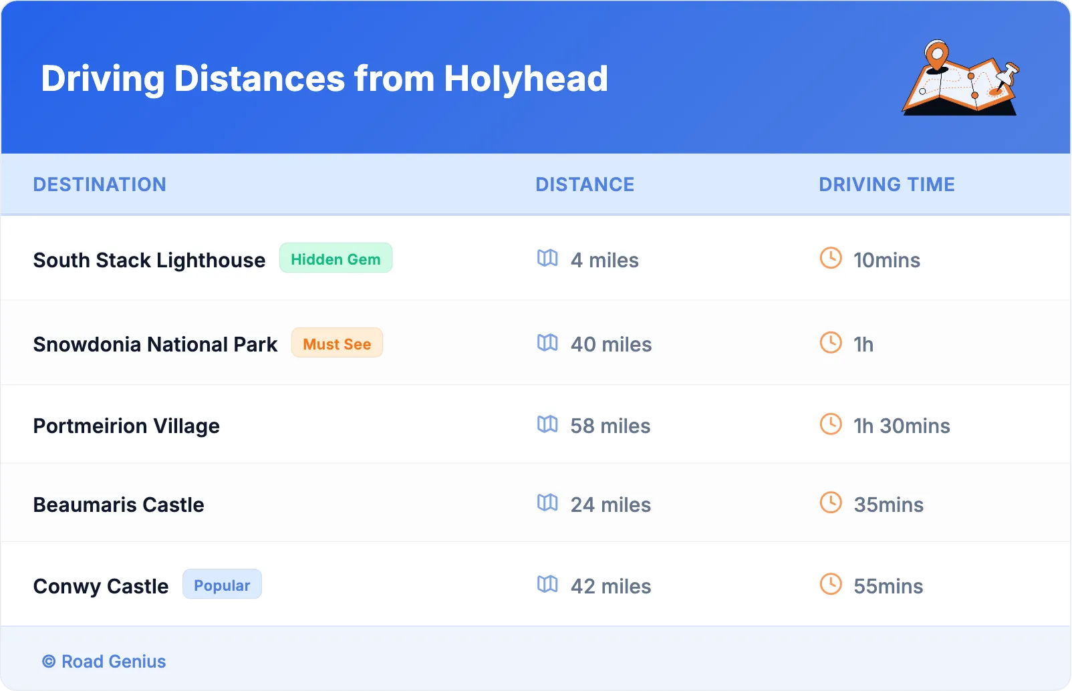Select Beaumaris Castle destination
This screenshot has height=691, width=1072.
pos(118,505)
